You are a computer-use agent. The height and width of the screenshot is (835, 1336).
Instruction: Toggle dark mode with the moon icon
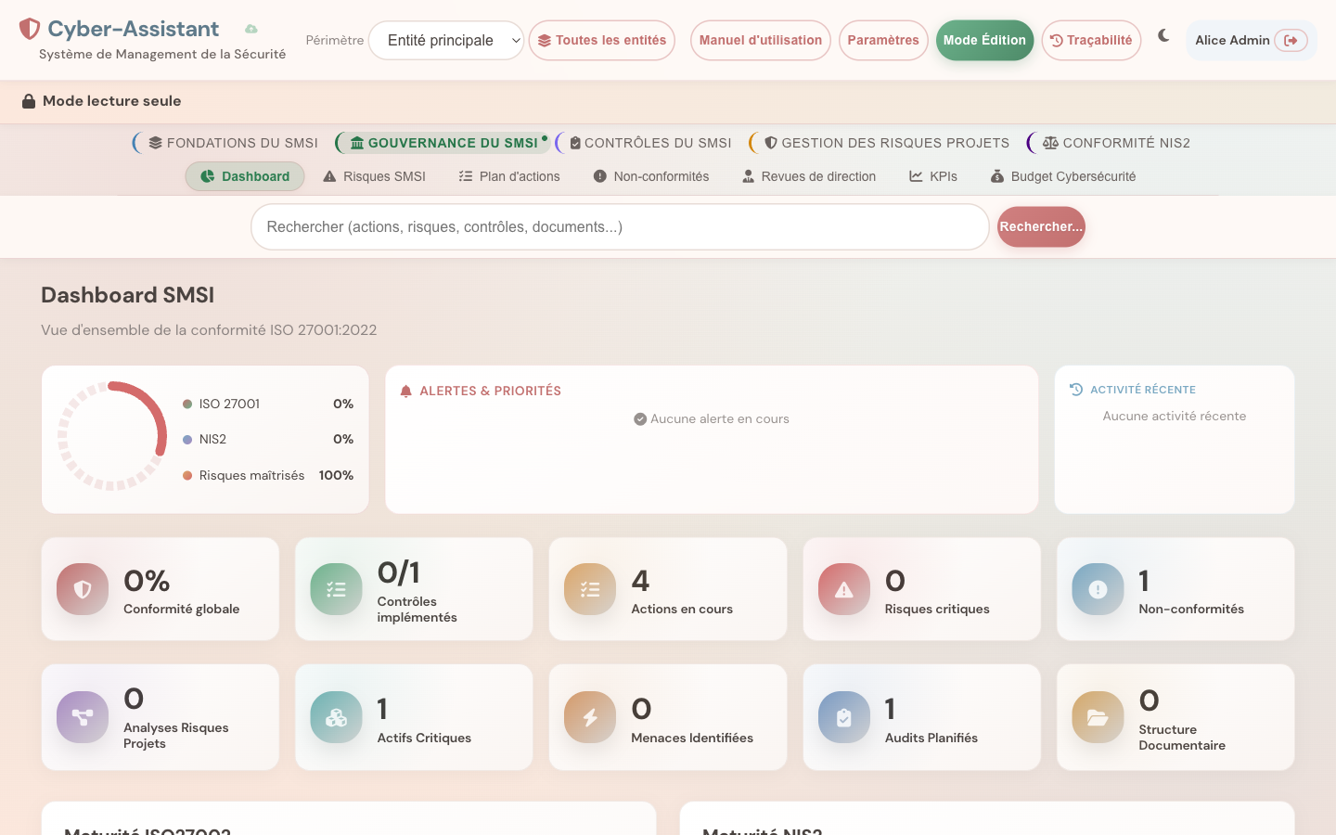pyautogui.click(x=1163, y=36)
